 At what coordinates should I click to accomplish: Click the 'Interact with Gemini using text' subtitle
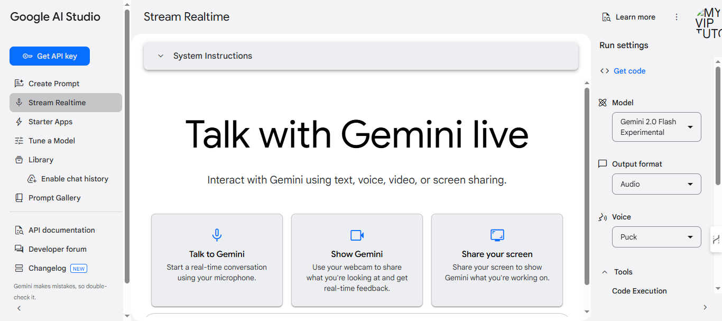357,180
